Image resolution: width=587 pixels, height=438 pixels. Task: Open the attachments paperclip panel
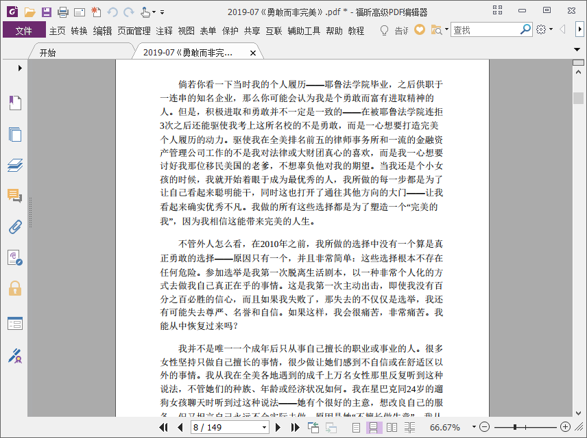pyautogui.click(x=15, y=227)
